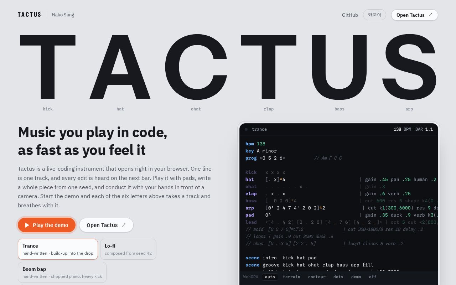Place cursor on 'prog <0 5 2 6>' line
The height and width of the screenshot is (285, 456).
pos(265,158)
